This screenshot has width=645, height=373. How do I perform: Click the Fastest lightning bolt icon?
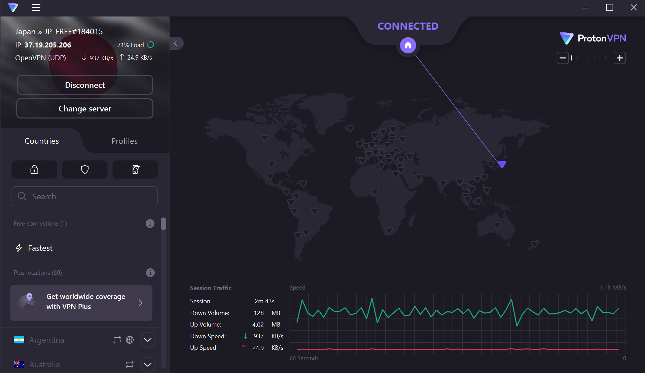19,248
